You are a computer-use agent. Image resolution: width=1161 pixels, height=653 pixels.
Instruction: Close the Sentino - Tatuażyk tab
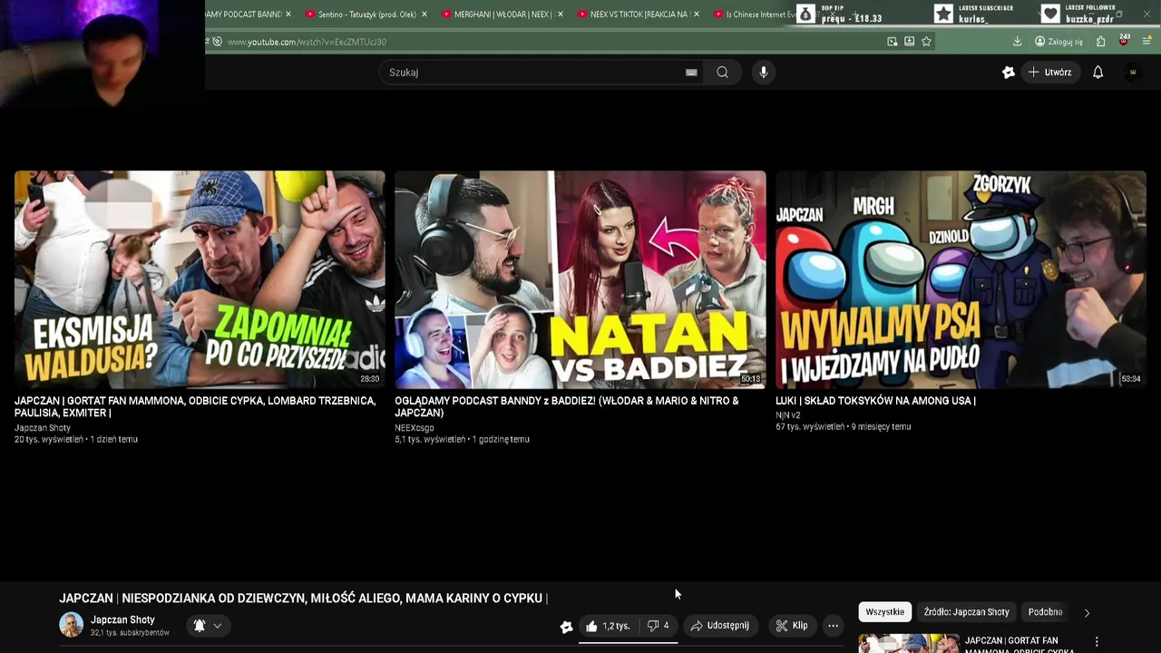point(424,15)
